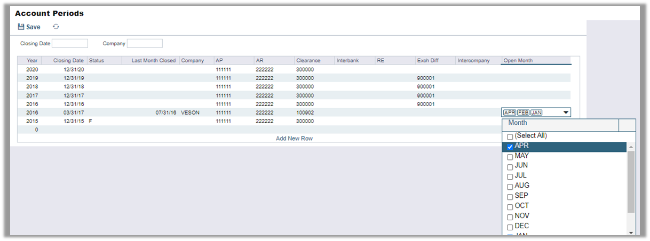Select the DEC month checkbox

point(510,227)
